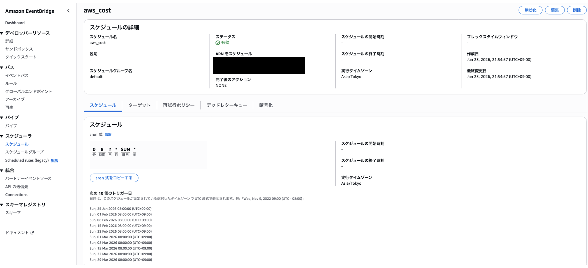Open スキーマ in the sidebar
The height and width of the screenshot is (268, 588).
click(13, 213)
